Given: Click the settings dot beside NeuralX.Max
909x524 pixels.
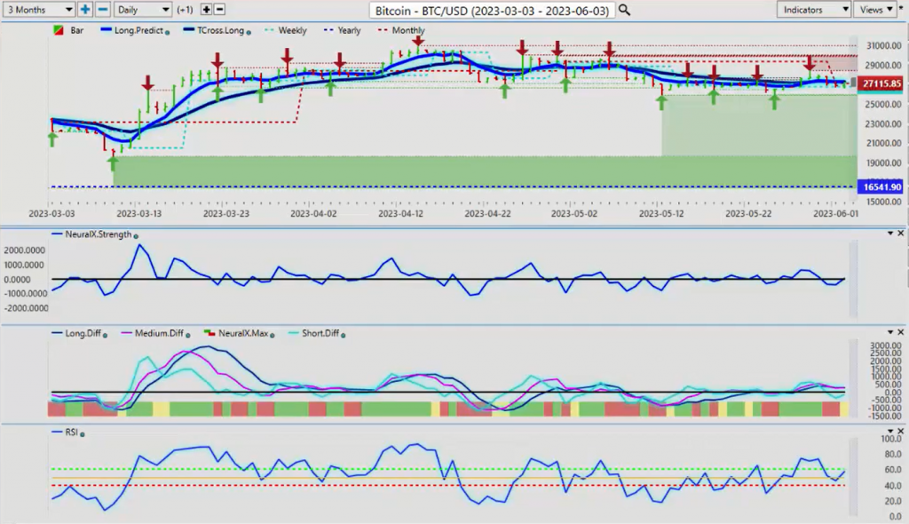Looking at the screenshot, I should 273,335.
